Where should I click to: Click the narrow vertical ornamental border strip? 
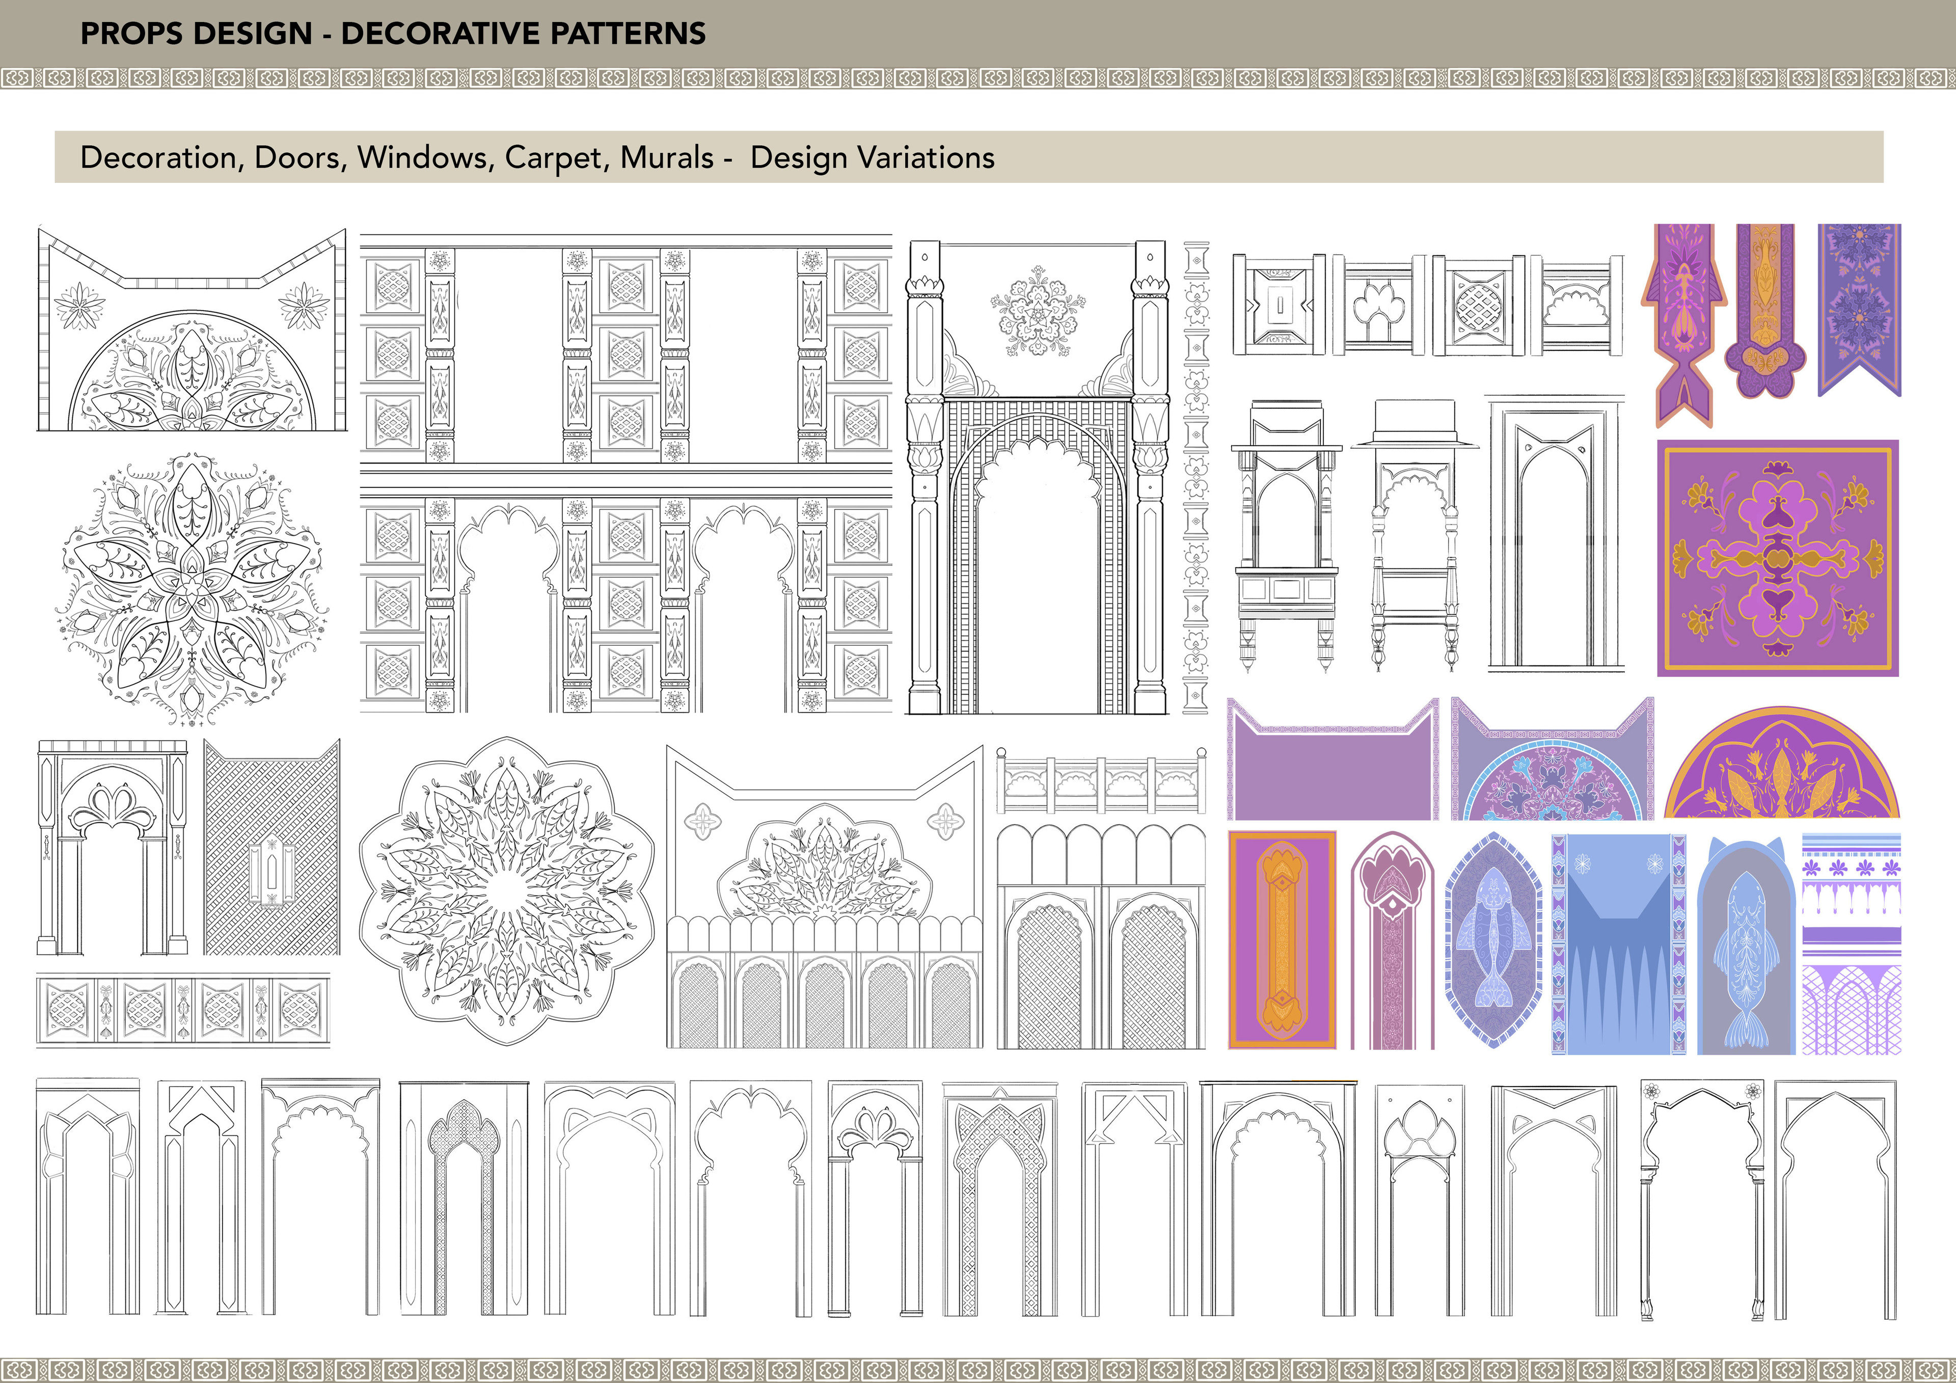click(1196, 477)
